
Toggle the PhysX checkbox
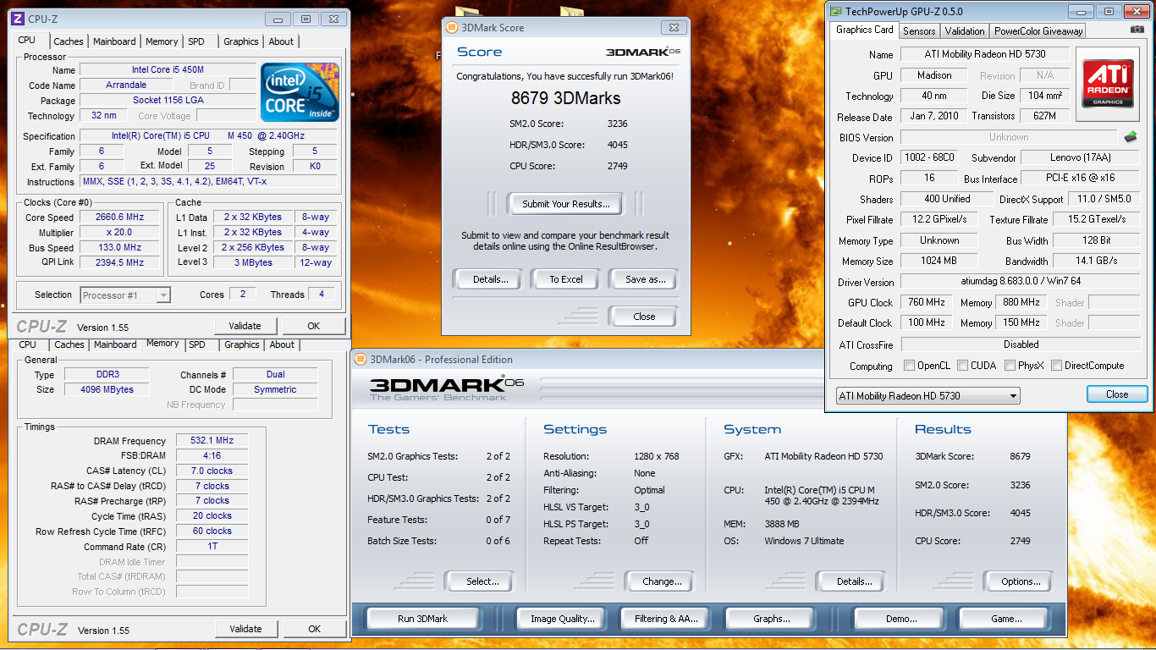pos(1010,366)
